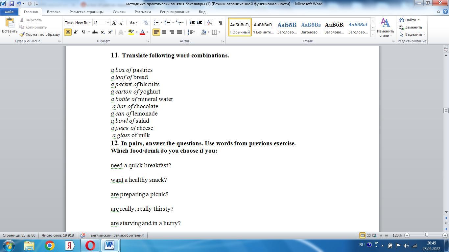449x252 pixels.
Task: Center align the paragraph text
Action: (x=164, y=32)
